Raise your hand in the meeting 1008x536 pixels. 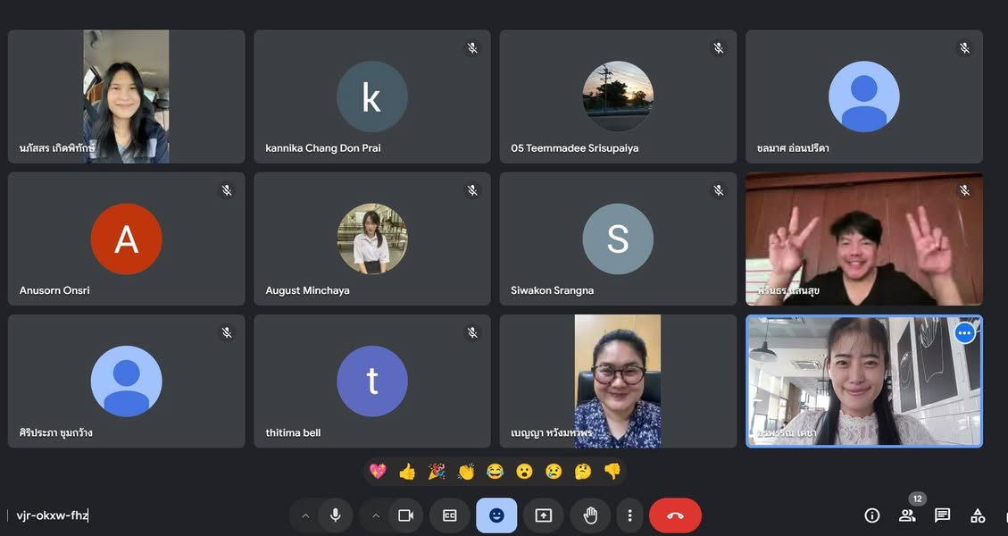click(589, 515)
